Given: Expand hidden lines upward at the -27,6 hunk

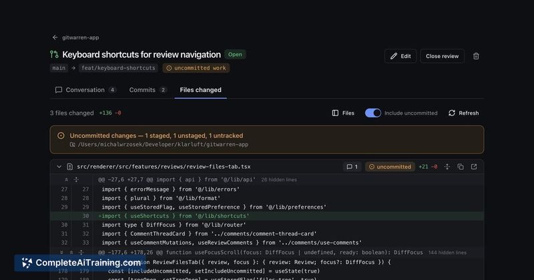Looking at the screenshot, I should pyautogui.click(x=66, y=179).
